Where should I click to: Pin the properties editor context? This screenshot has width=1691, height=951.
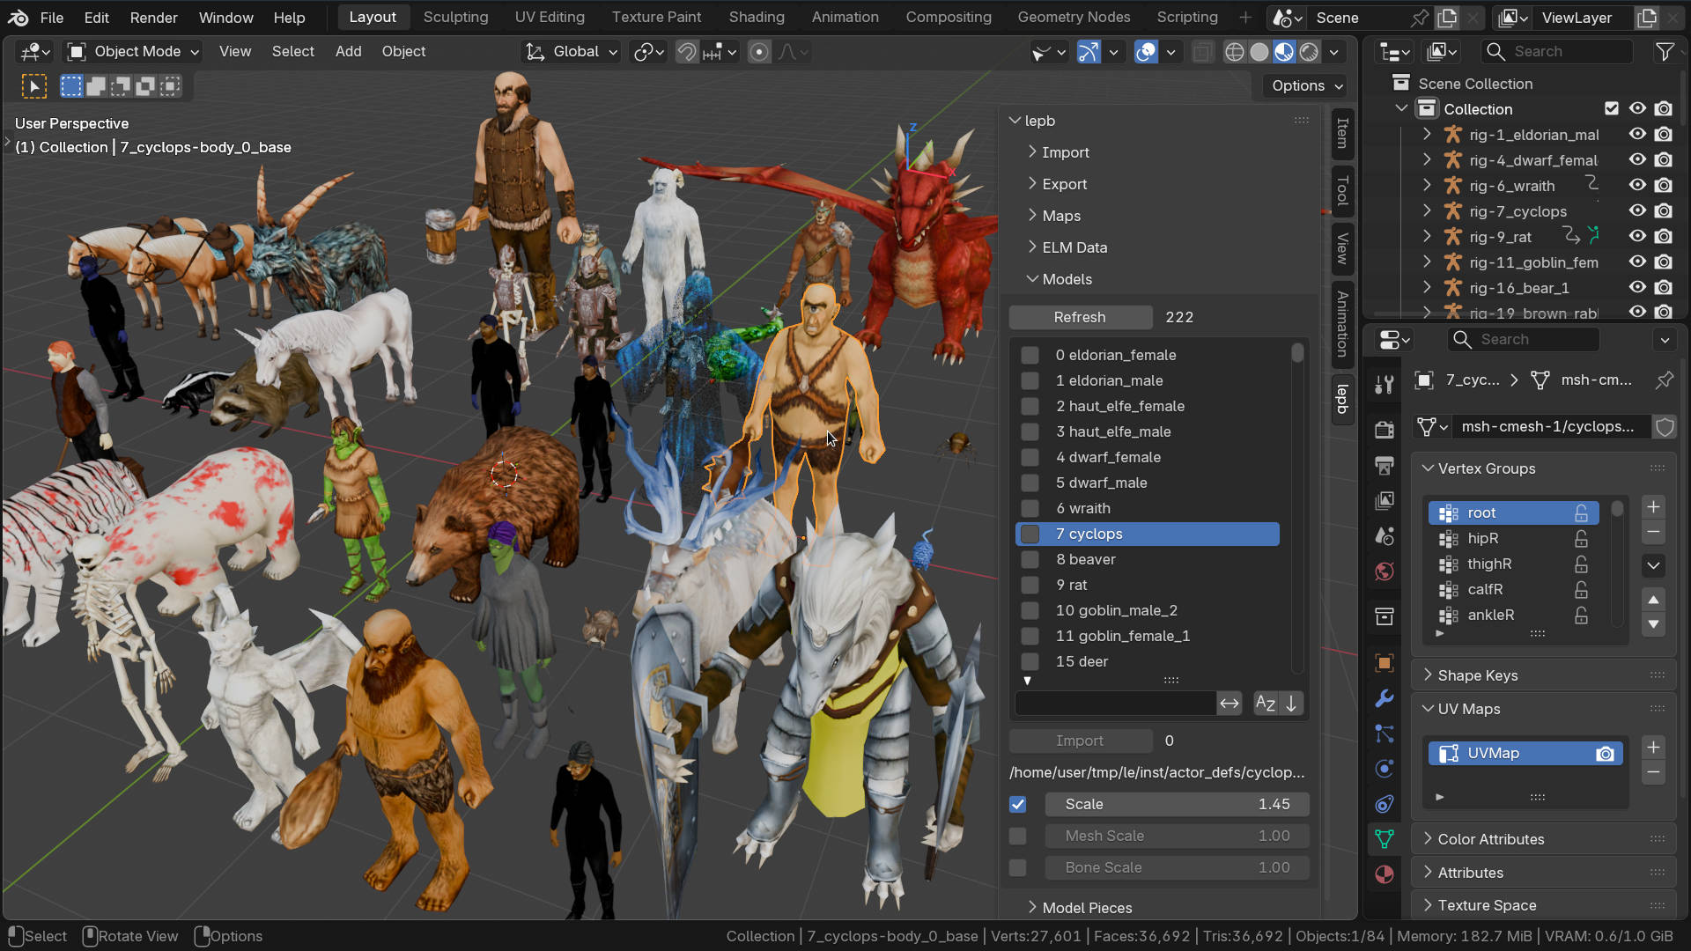pos(1664,380)
